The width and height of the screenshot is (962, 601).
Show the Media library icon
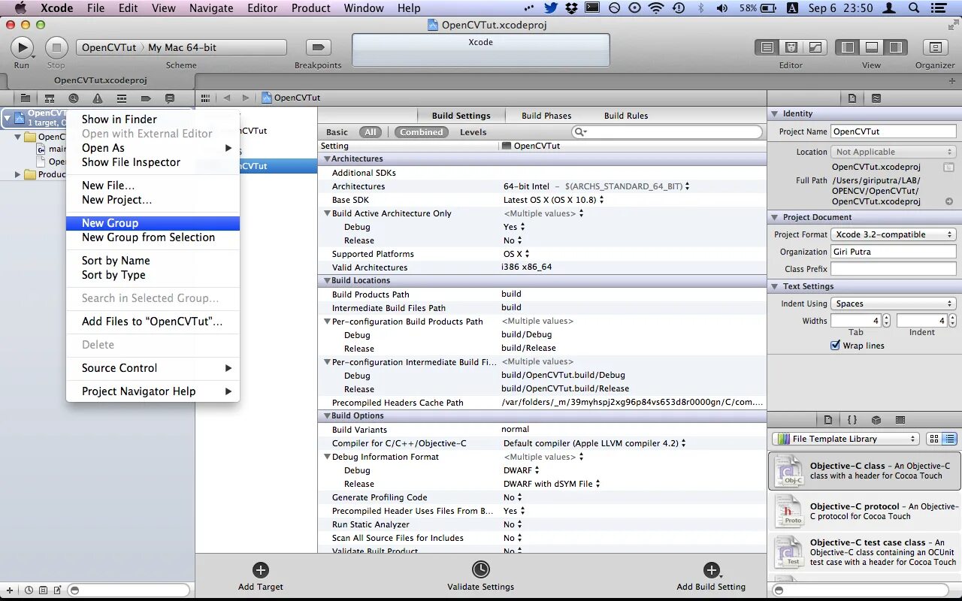[x=900, y=420]
